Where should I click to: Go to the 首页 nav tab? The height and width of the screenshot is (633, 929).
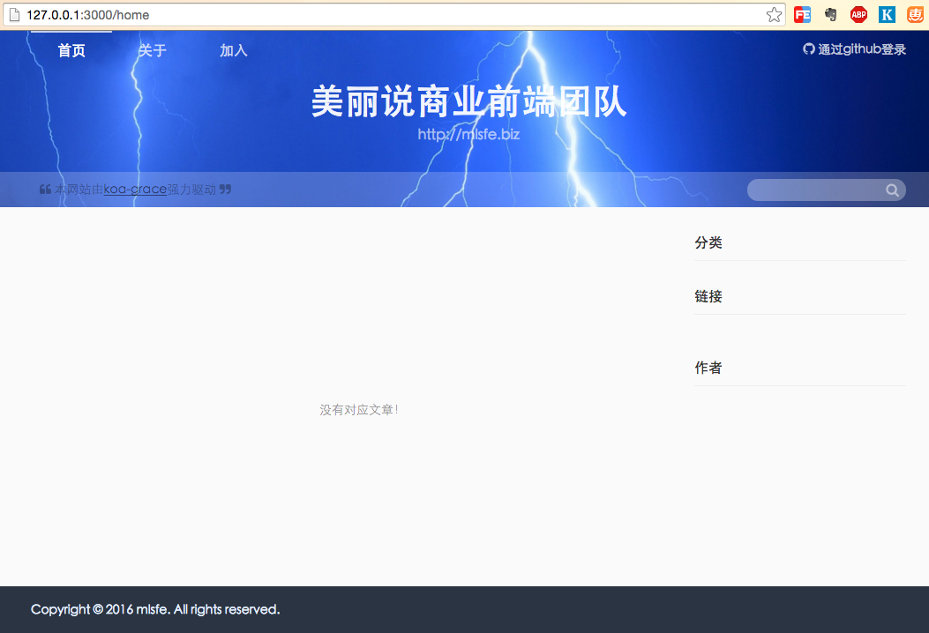tap(71, 51)
